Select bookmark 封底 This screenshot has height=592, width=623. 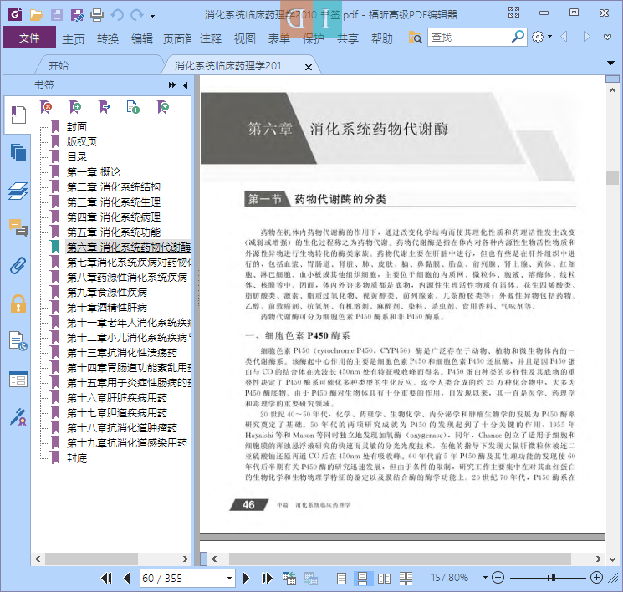77,458
